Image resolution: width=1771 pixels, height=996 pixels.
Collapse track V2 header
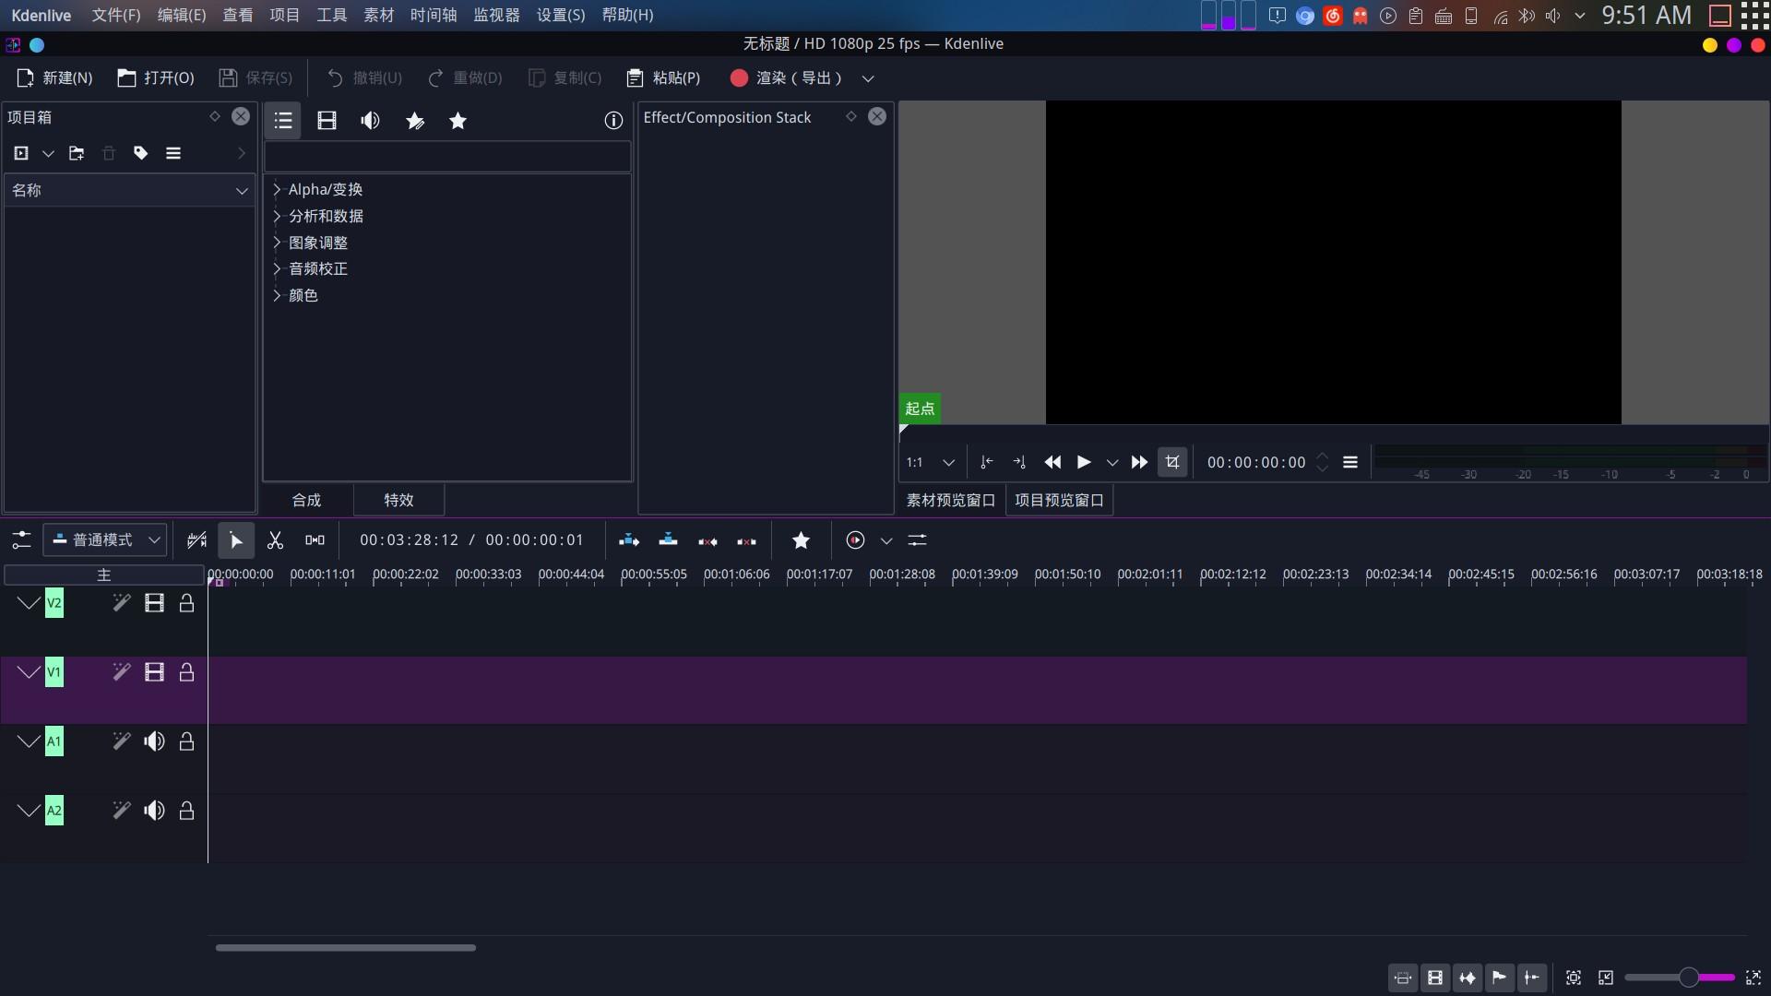[27, 602]
